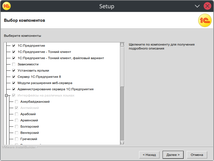Image resolution: width=214 pixels, height=161 pixels.
Task: Toggle the 1С:Предприятие - Тонкий клиент checkbox
Action: coord(14,52)
